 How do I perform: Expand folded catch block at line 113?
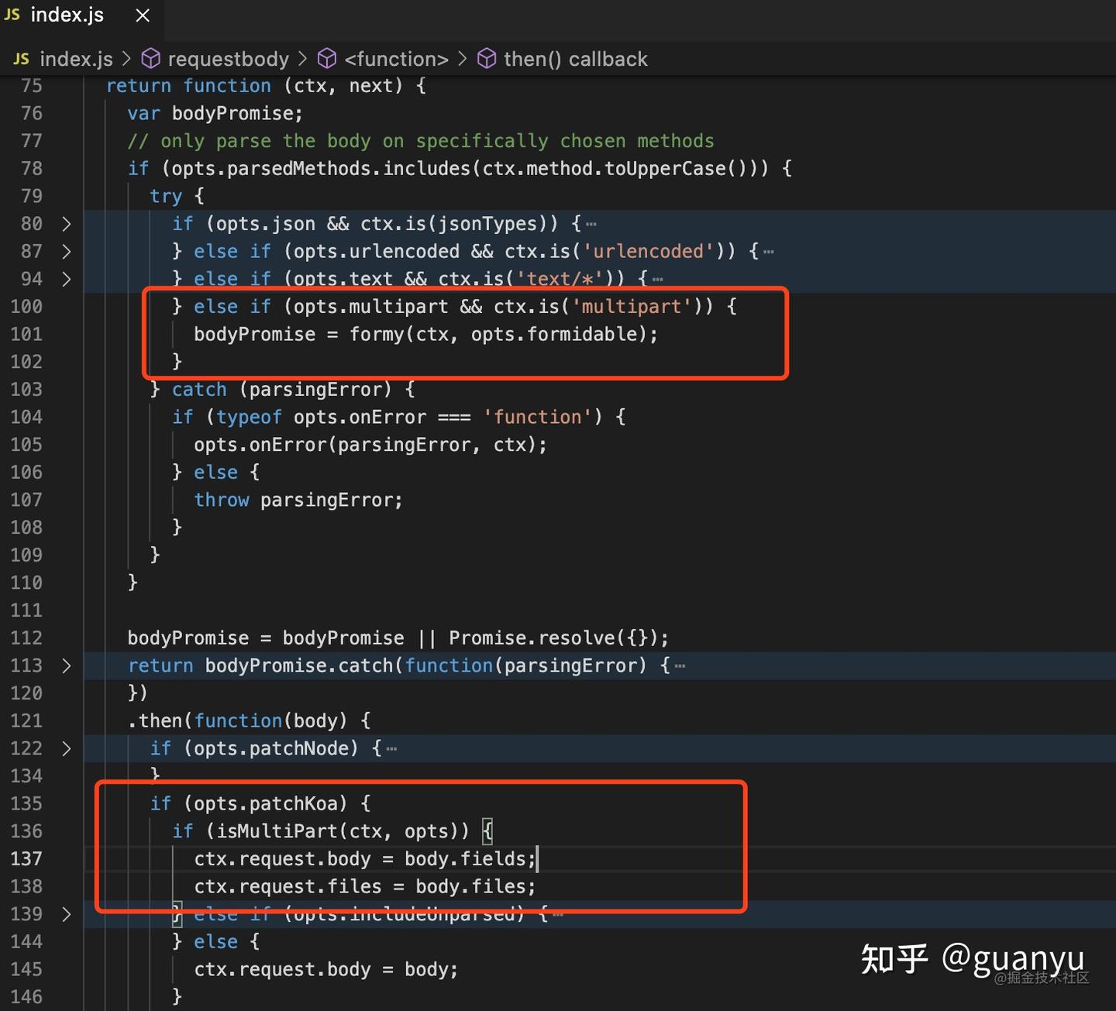[x=67, y=665]
